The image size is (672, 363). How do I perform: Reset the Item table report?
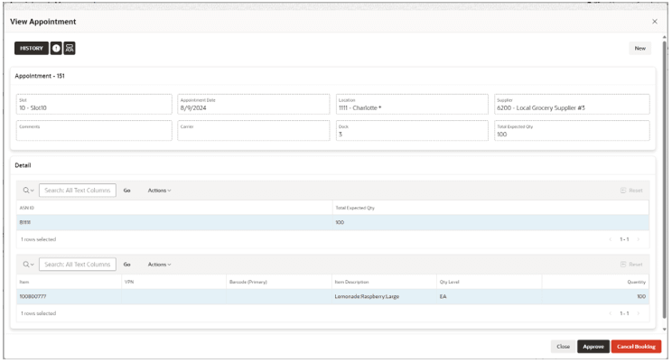point(631,265)
